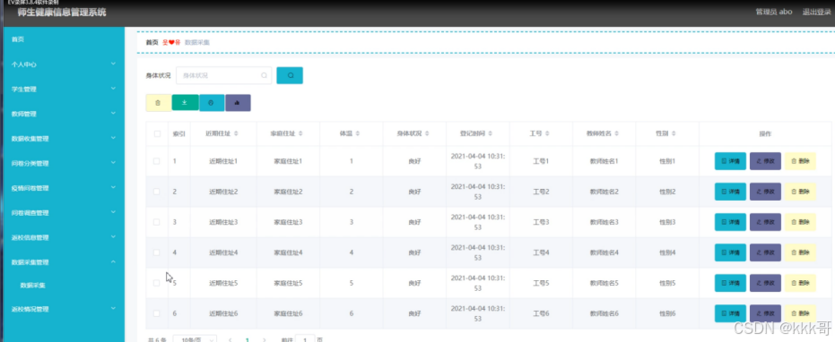Check the checkbox for row 近期住址5
The image size is (835, 342).
point(157,283)
